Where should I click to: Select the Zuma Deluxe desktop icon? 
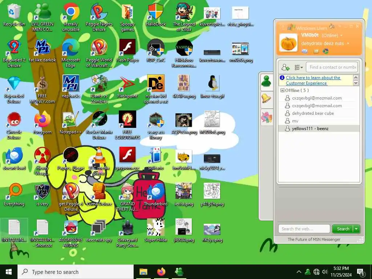[99, 195]
